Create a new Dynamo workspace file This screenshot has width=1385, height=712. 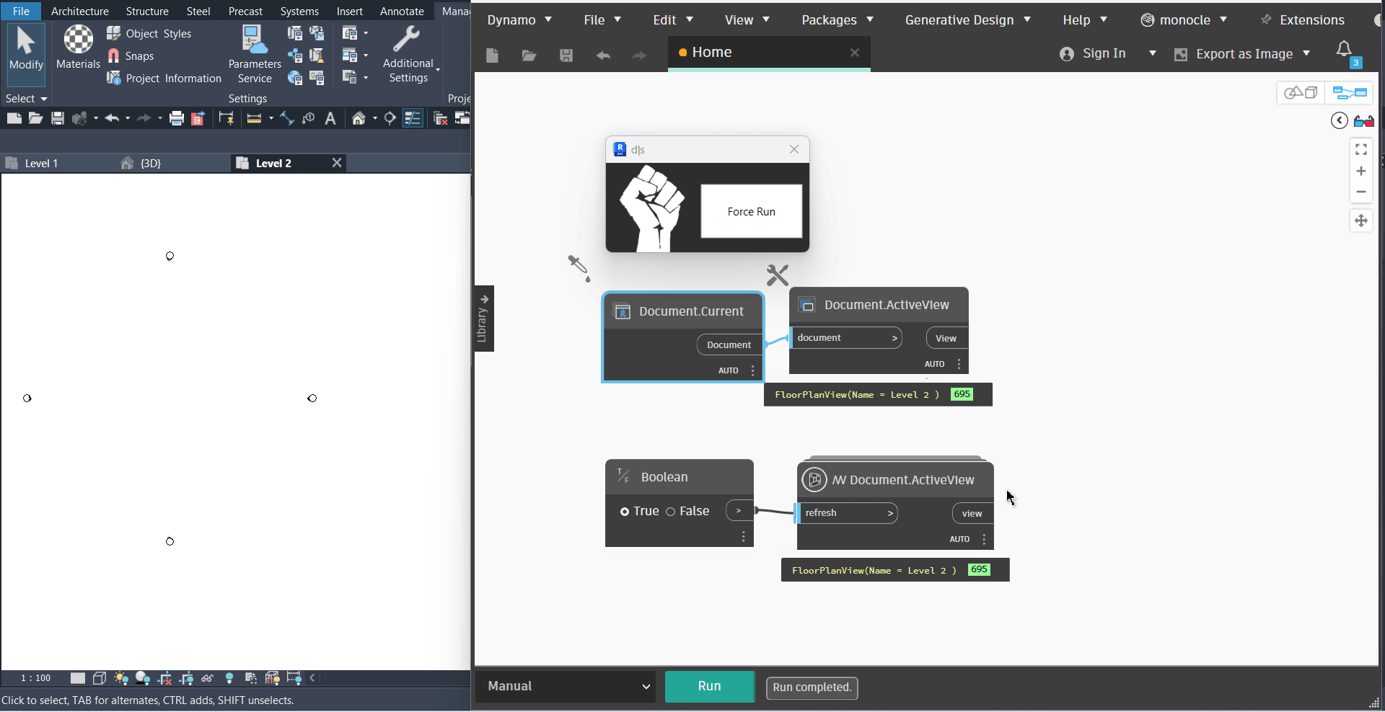click(x=493, y=55)
